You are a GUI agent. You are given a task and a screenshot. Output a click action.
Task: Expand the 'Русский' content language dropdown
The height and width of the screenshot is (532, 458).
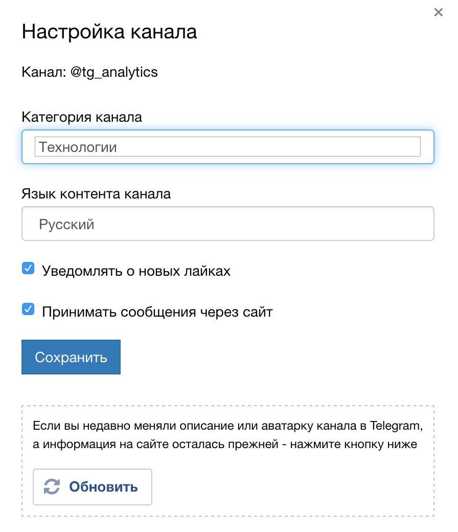click(x=228, y=224)
